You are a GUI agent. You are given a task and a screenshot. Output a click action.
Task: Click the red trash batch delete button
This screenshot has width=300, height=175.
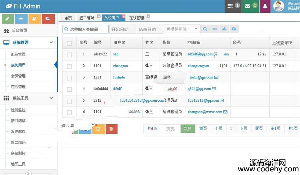[111, 129]
